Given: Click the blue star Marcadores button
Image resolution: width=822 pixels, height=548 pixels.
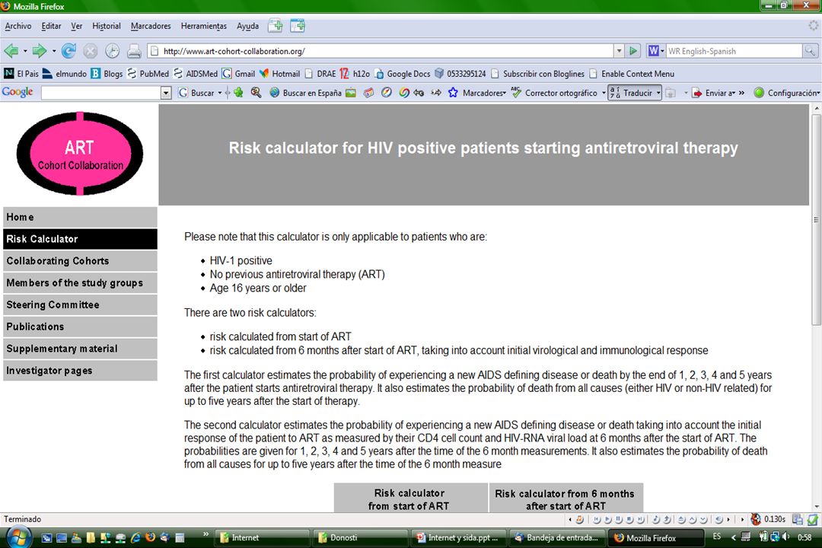Looking at the screenshot, I should [477, 93].
